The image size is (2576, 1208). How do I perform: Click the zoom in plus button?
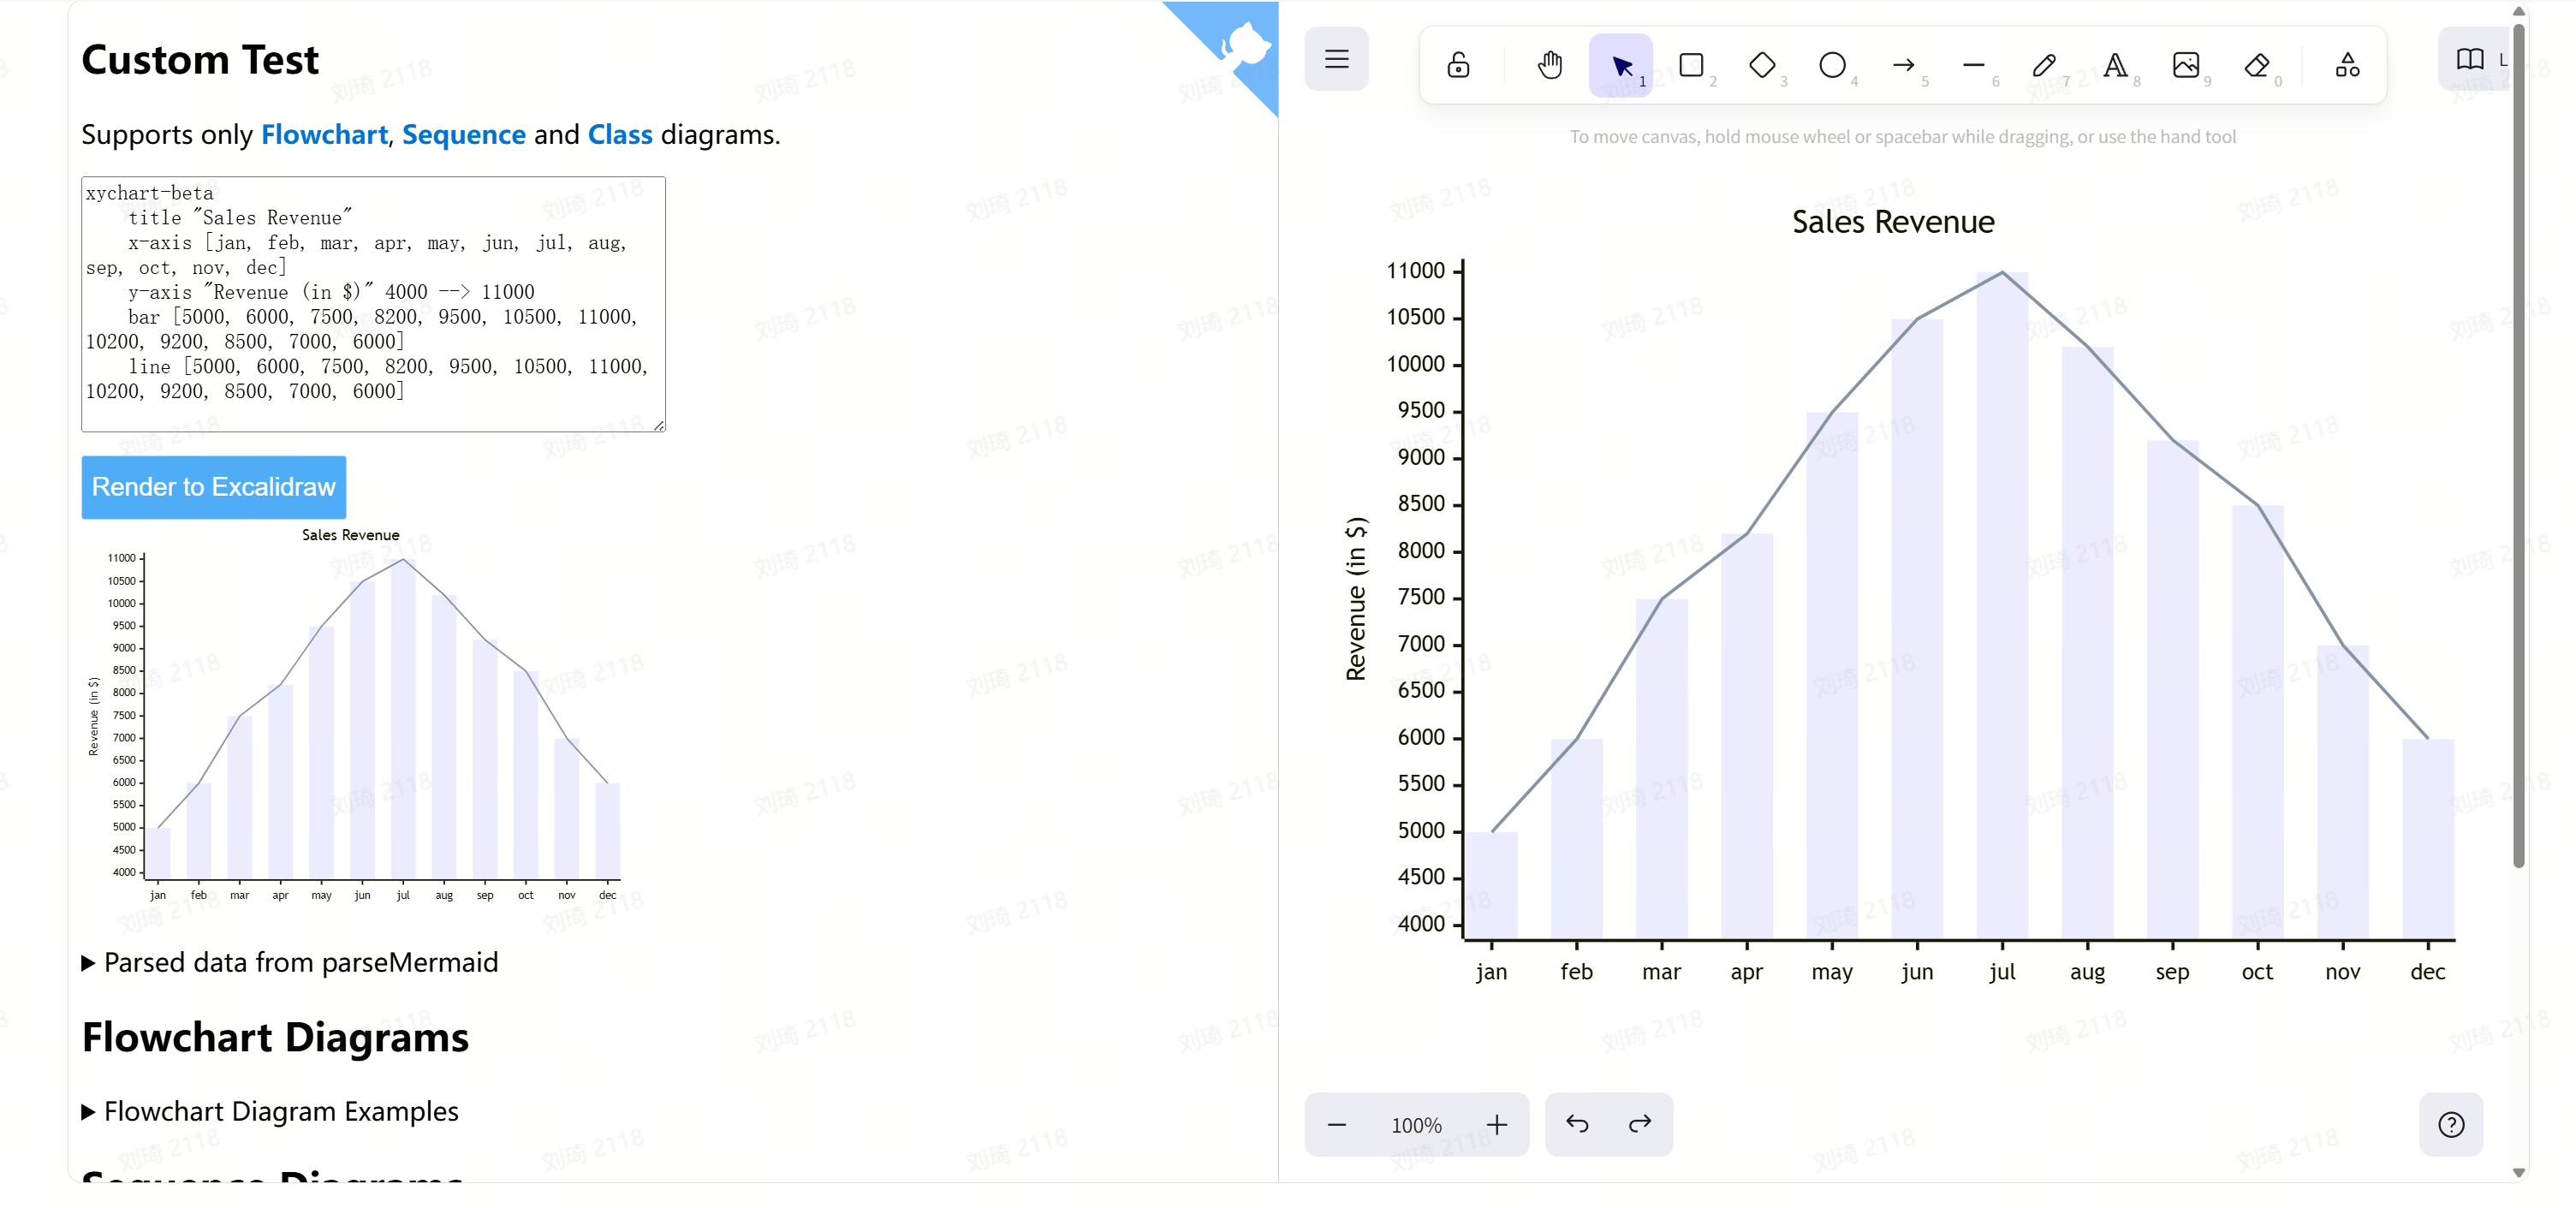click(x=1496, y=1124)
